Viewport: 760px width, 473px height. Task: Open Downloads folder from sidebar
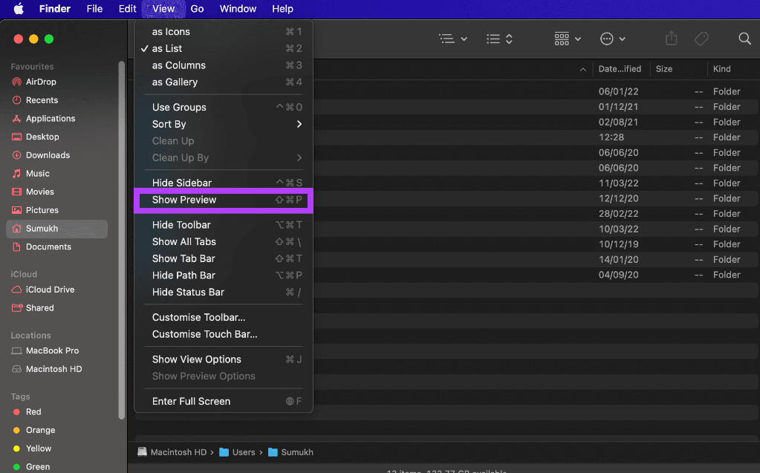tap(48, 155)
